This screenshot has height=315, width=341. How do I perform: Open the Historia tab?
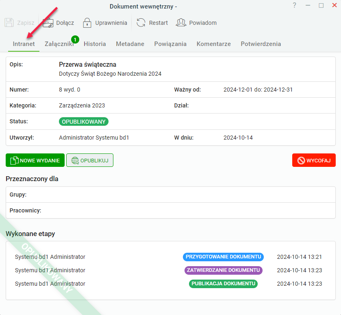[x=95, y=44]
